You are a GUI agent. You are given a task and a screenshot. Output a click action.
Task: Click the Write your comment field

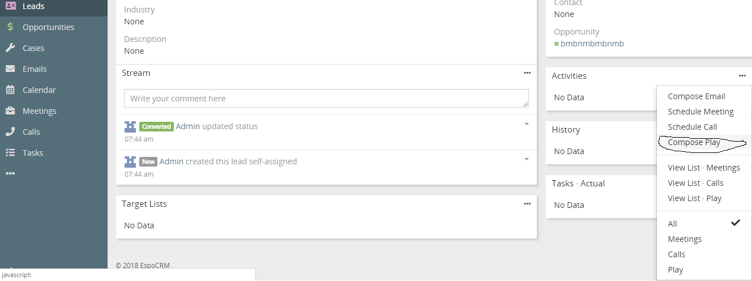[326, 99]
